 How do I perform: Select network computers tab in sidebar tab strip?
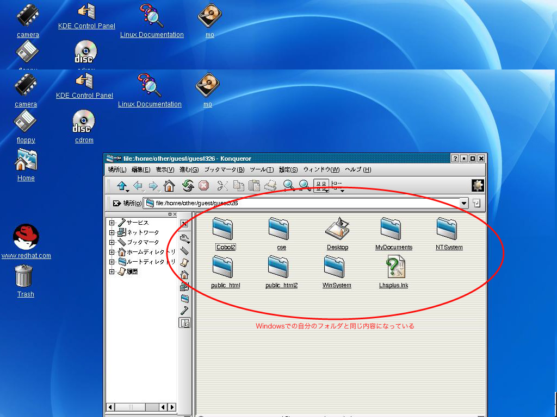(x=185, y=287)
